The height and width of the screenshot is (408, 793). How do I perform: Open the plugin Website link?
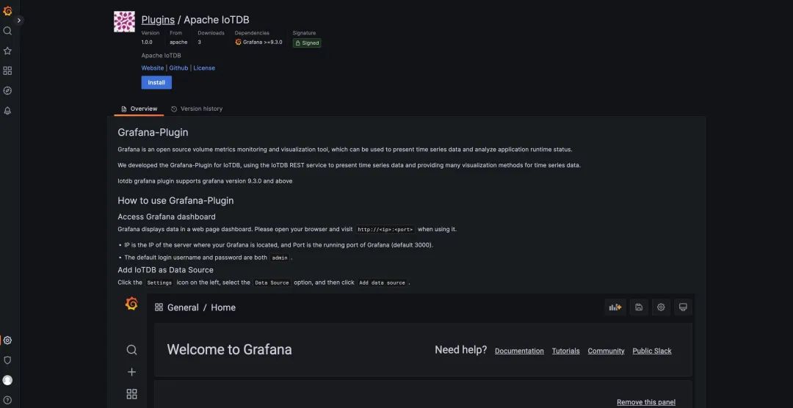point(152,68)
